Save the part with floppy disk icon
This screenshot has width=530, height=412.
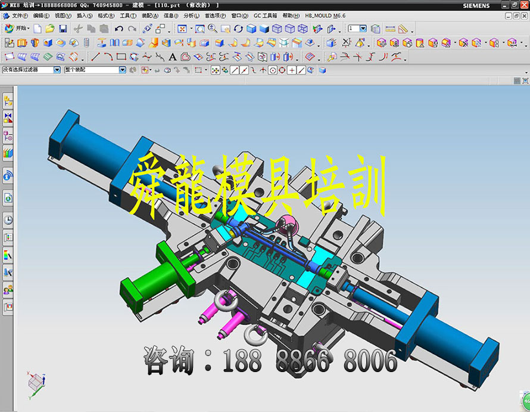point(63,29)
